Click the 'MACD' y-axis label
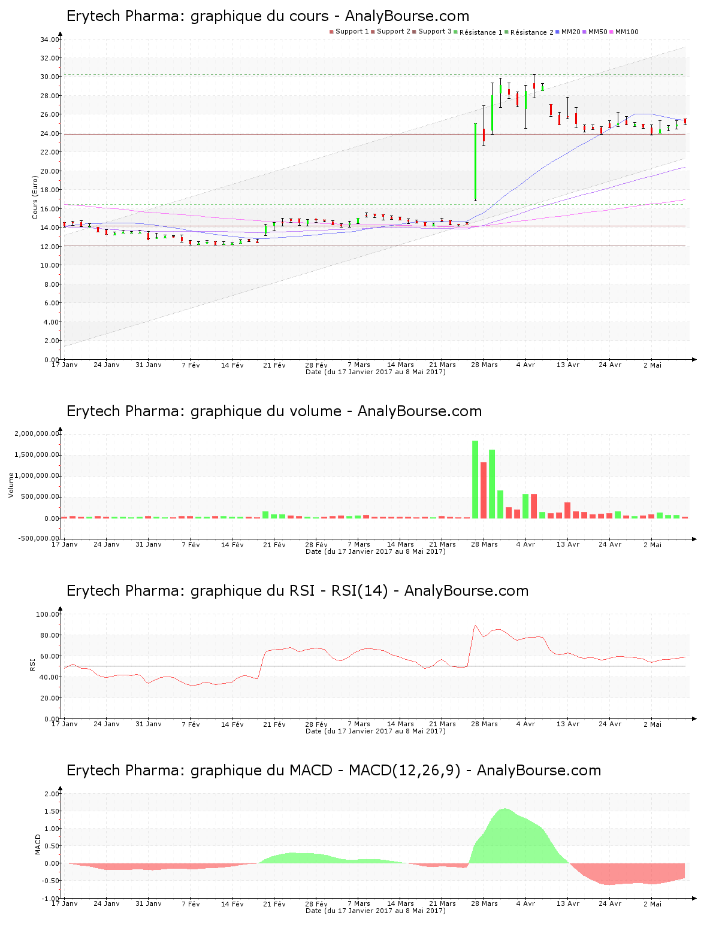Image resolution: width=719 pixels, height=928 pixels. 38,844
